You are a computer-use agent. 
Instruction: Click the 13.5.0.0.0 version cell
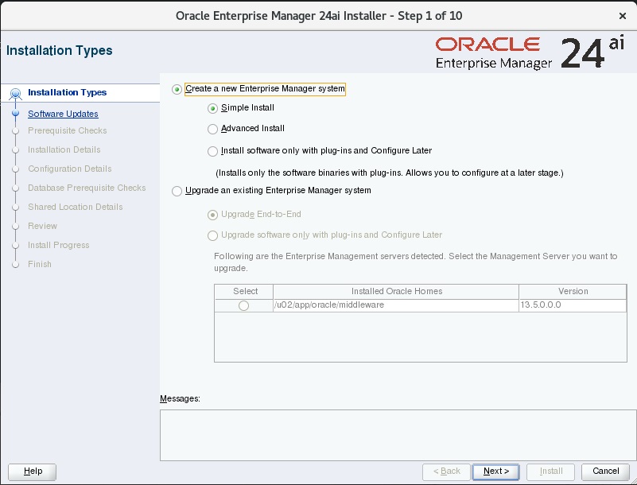coord(573,305)
